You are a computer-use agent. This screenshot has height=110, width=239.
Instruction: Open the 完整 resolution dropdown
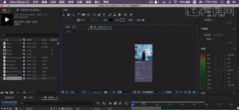click(x=124, y=92)
